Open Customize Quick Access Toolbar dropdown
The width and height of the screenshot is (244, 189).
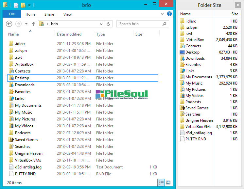29,6
